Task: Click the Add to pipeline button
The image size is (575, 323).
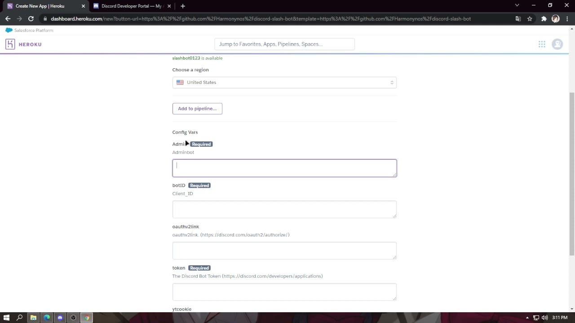Action: click(197, 108)
